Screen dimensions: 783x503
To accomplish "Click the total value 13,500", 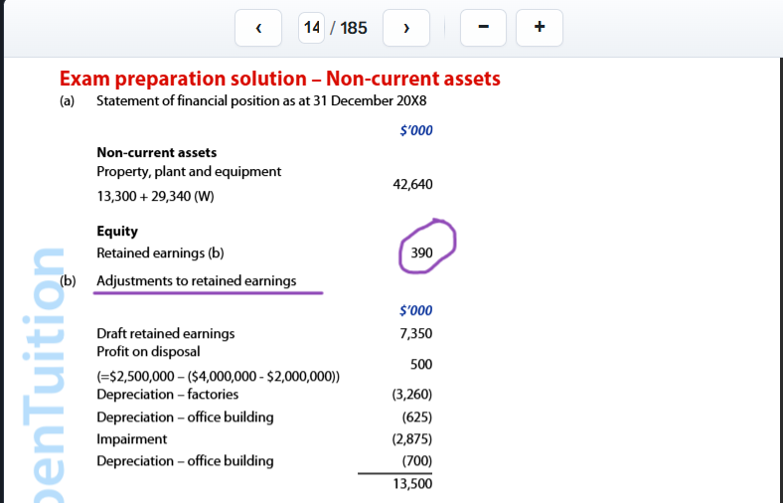I will click(x=413, y=484).
